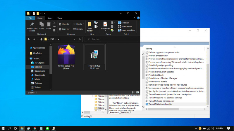The height and width of the screenshot is (131, 234).
Task: Click the History icon in Open group
Action: click(112, 30)
